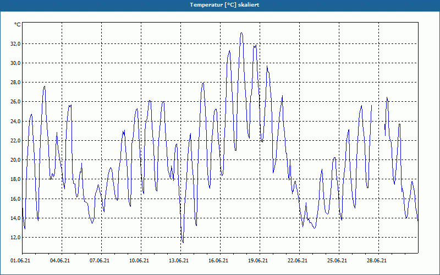The height and width of the screenshot is (275, 440).
Task: Click the 26,0 y-axis label
Action: pos(15,102)
